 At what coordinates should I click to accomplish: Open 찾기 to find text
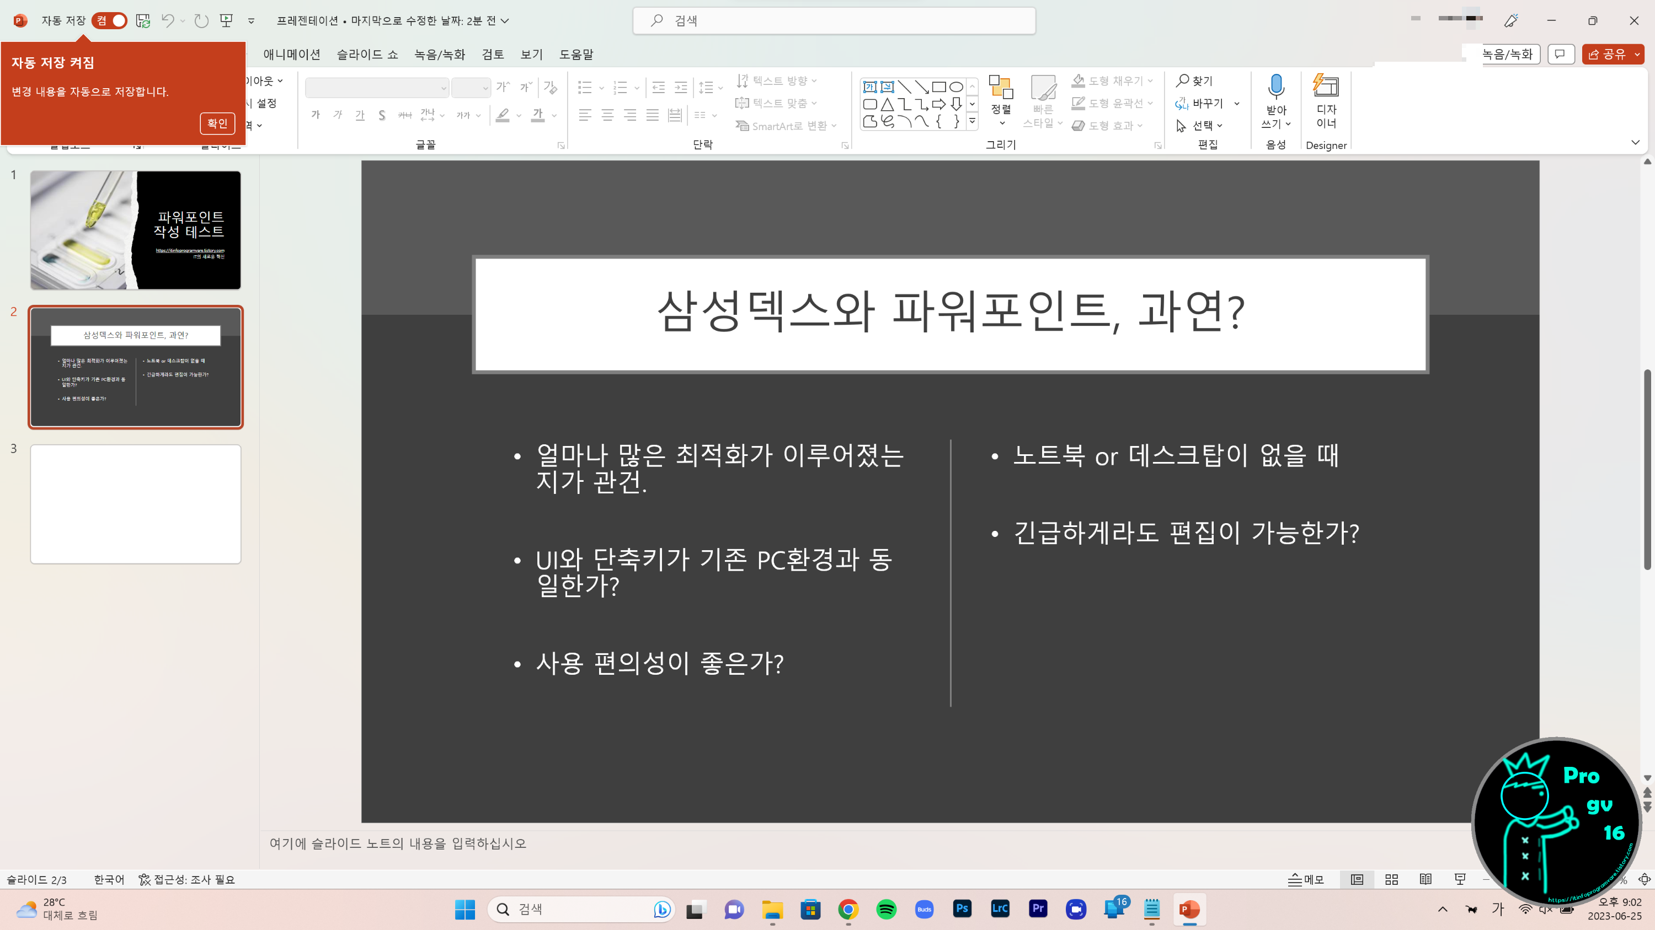1193,81
